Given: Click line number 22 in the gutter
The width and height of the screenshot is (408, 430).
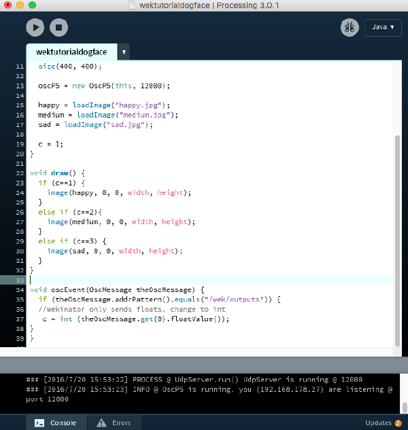Looking at the screenshot, I should click(x=20, y=173).
